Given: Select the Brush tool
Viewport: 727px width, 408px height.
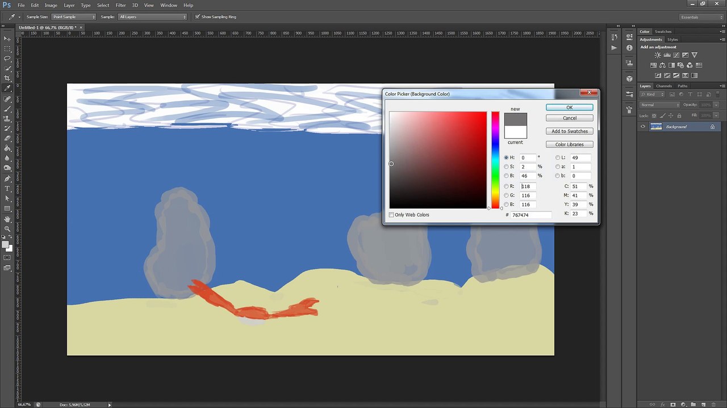Looking at the screenshot, I should (x=7, y=108).
